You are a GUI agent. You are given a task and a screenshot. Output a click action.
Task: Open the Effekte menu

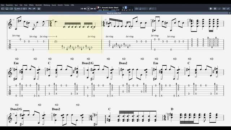31,5
